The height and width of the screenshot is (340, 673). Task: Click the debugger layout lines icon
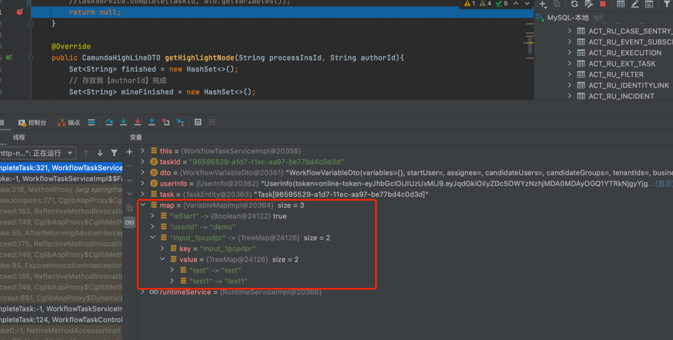[92, 122]
